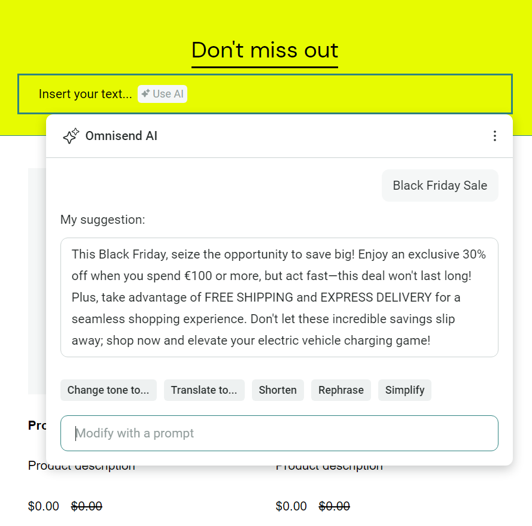The width and height of the screenshot is (532, 526).
Task: Select the Black Friday suggestion text box
Action: coord(279,297)
